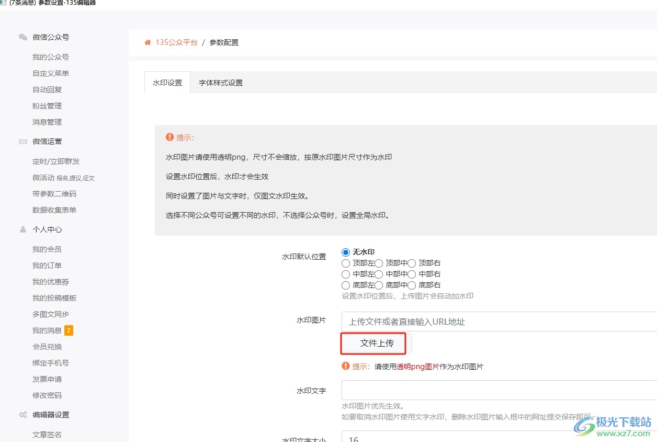Open 135公众平台 breadcrumb link

[176, 42]
